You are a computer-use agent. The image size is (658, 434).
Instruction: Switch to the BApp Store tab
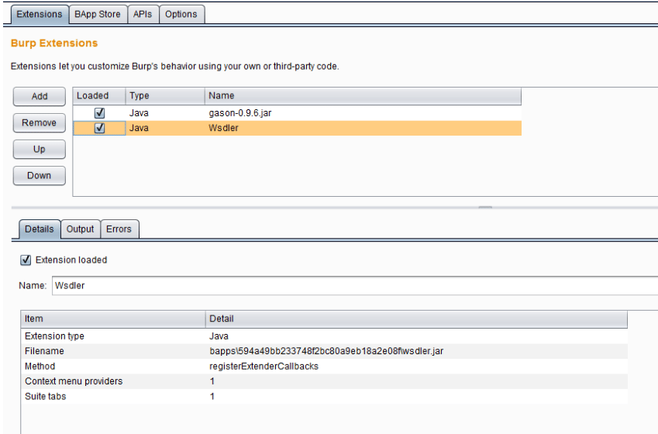98,14
